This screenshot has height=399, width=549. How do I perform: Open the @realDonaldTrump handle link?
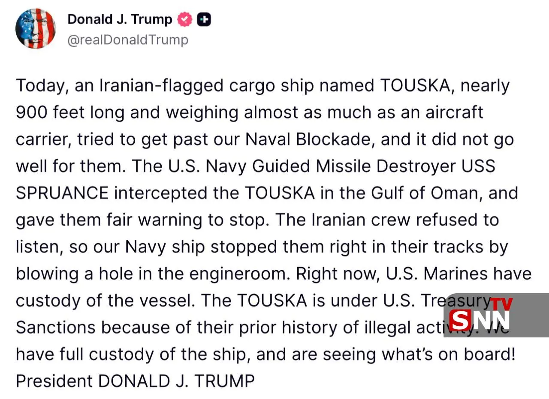tap(127, 39)
